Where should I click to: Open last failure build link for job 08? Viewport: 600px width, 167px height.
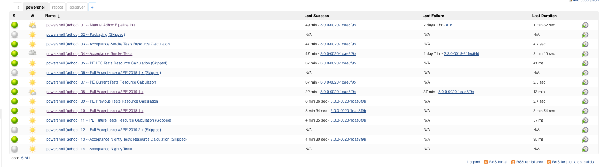(x=456, y=92)
